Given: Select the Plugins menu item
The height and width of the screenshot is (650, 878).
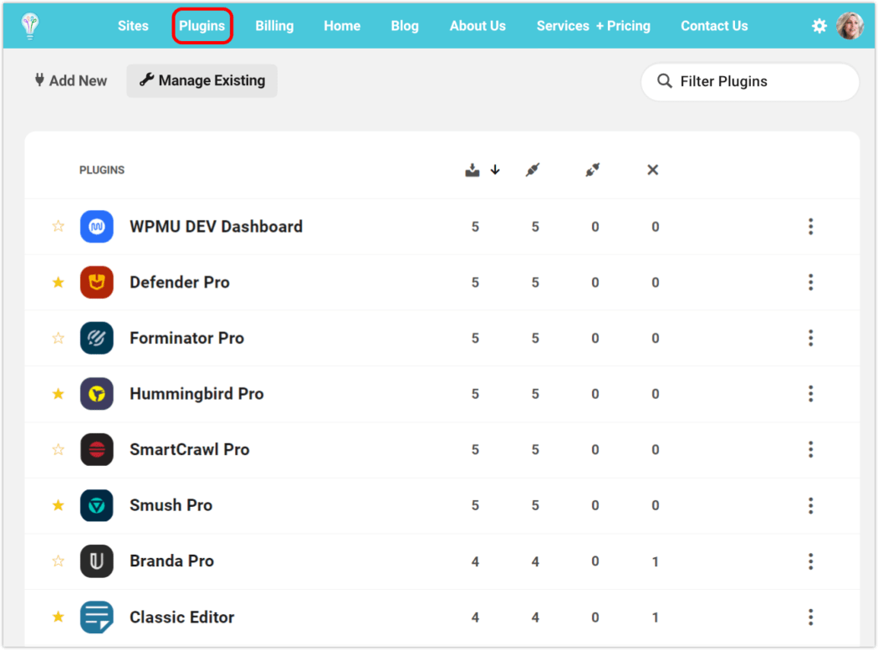Looking at the screenshot, I should click(x=202, y=26).
